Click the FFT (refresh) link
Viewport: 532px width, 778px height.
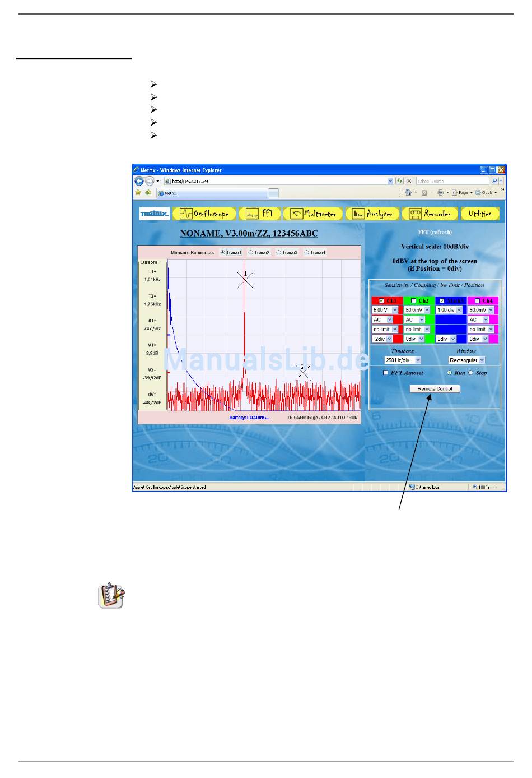tap(435, 232)
